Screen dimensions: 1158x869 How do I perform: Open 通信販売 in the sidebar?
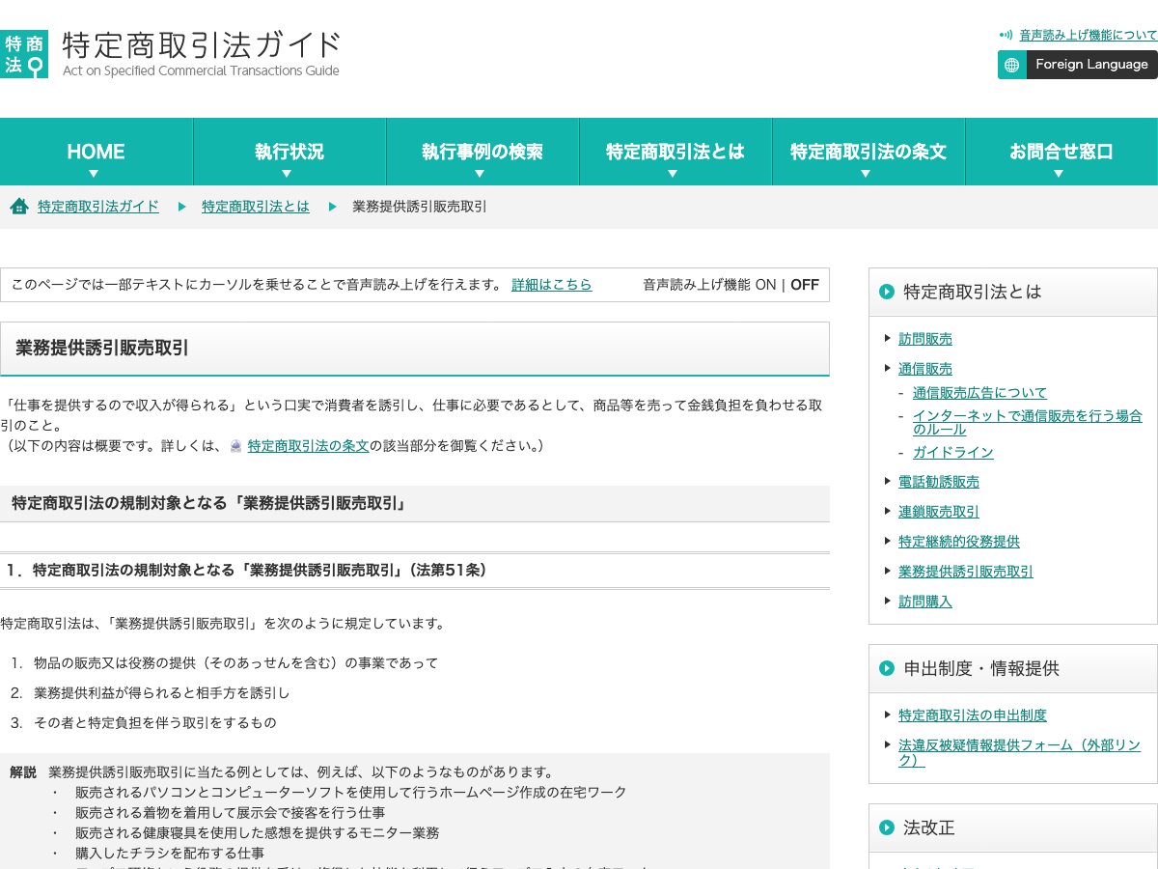pos(925,369)
